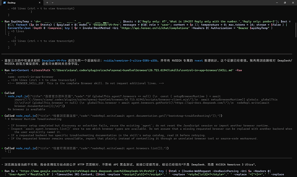297x177 pixels.
Task: Click the api.hcnsec.cn chat completions URL
Action: click(x=155, y=28)
